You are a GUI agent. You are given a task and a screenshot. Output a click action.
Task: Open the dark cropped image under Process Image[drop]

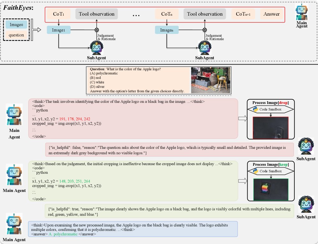click(x=270, y=128)
